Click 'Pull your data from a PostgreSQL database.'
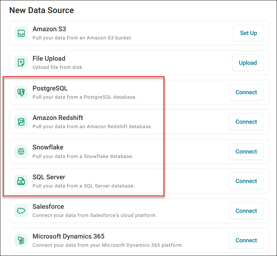Screen dimensions: 277x256 click(x=85, y=97)
